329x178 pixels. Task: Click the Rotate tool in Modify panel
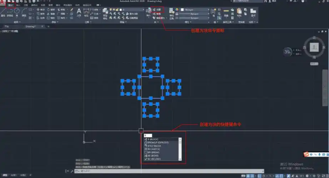pyautogui.click(x=51, y=9)
